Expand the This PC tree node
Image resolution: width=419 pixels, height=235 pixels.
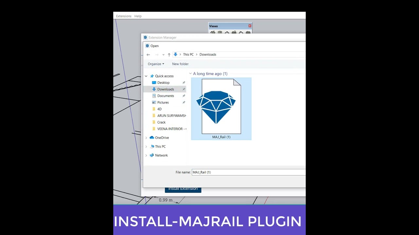click(146, 147)
